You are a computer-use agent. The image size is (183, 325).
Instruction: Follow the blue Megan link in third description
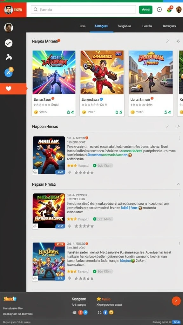(125, 261)
